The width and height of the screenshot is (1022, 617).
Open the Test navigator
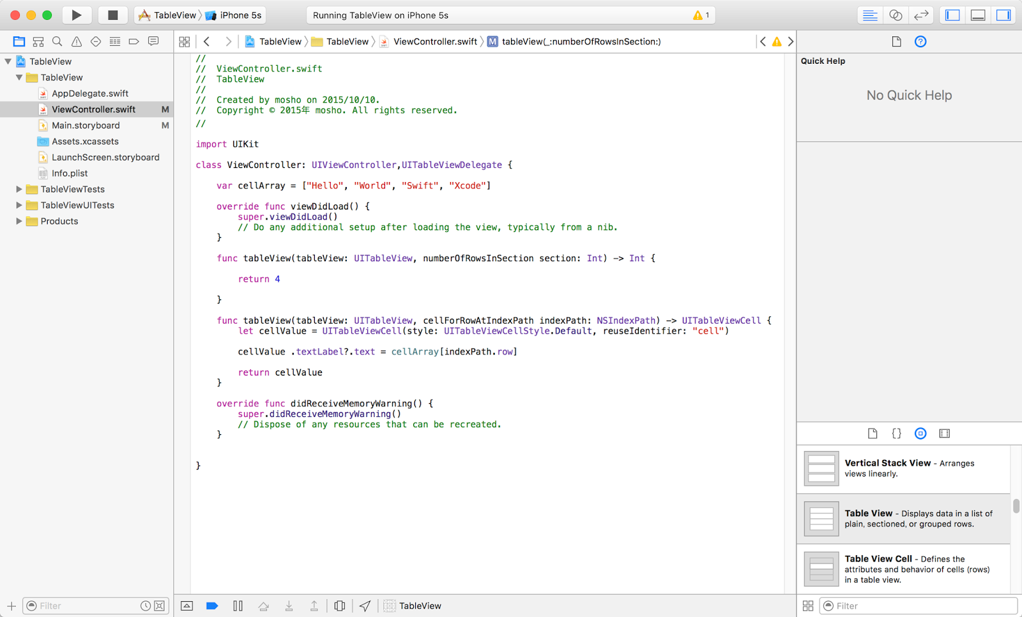coord(96,42)
